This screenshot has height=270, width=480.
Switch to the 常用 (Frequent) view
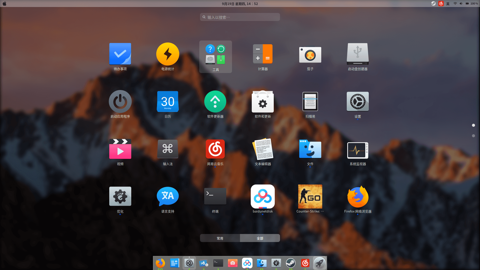(x=220, y=238)
